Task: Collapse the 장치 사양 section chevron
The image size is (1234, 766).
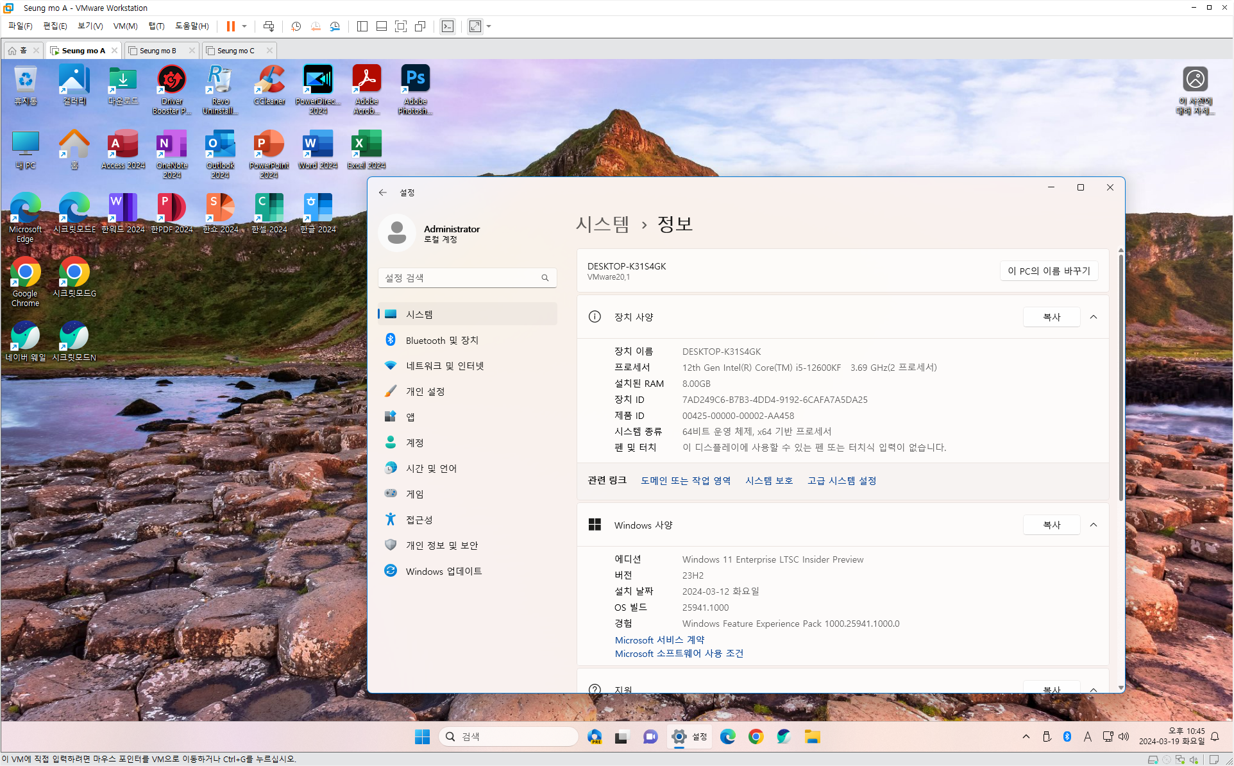Action: click(x=1094, y=317)
